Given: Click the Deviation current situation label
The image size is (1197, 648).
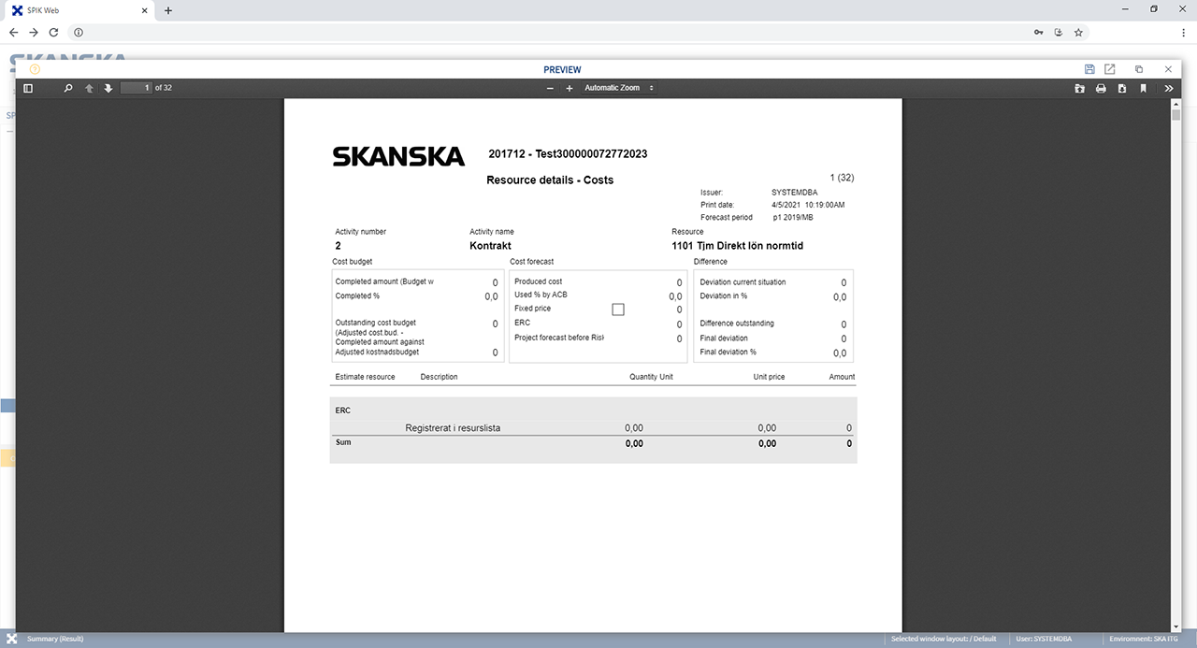Looking at the screenshot, I should click(743, 281).
